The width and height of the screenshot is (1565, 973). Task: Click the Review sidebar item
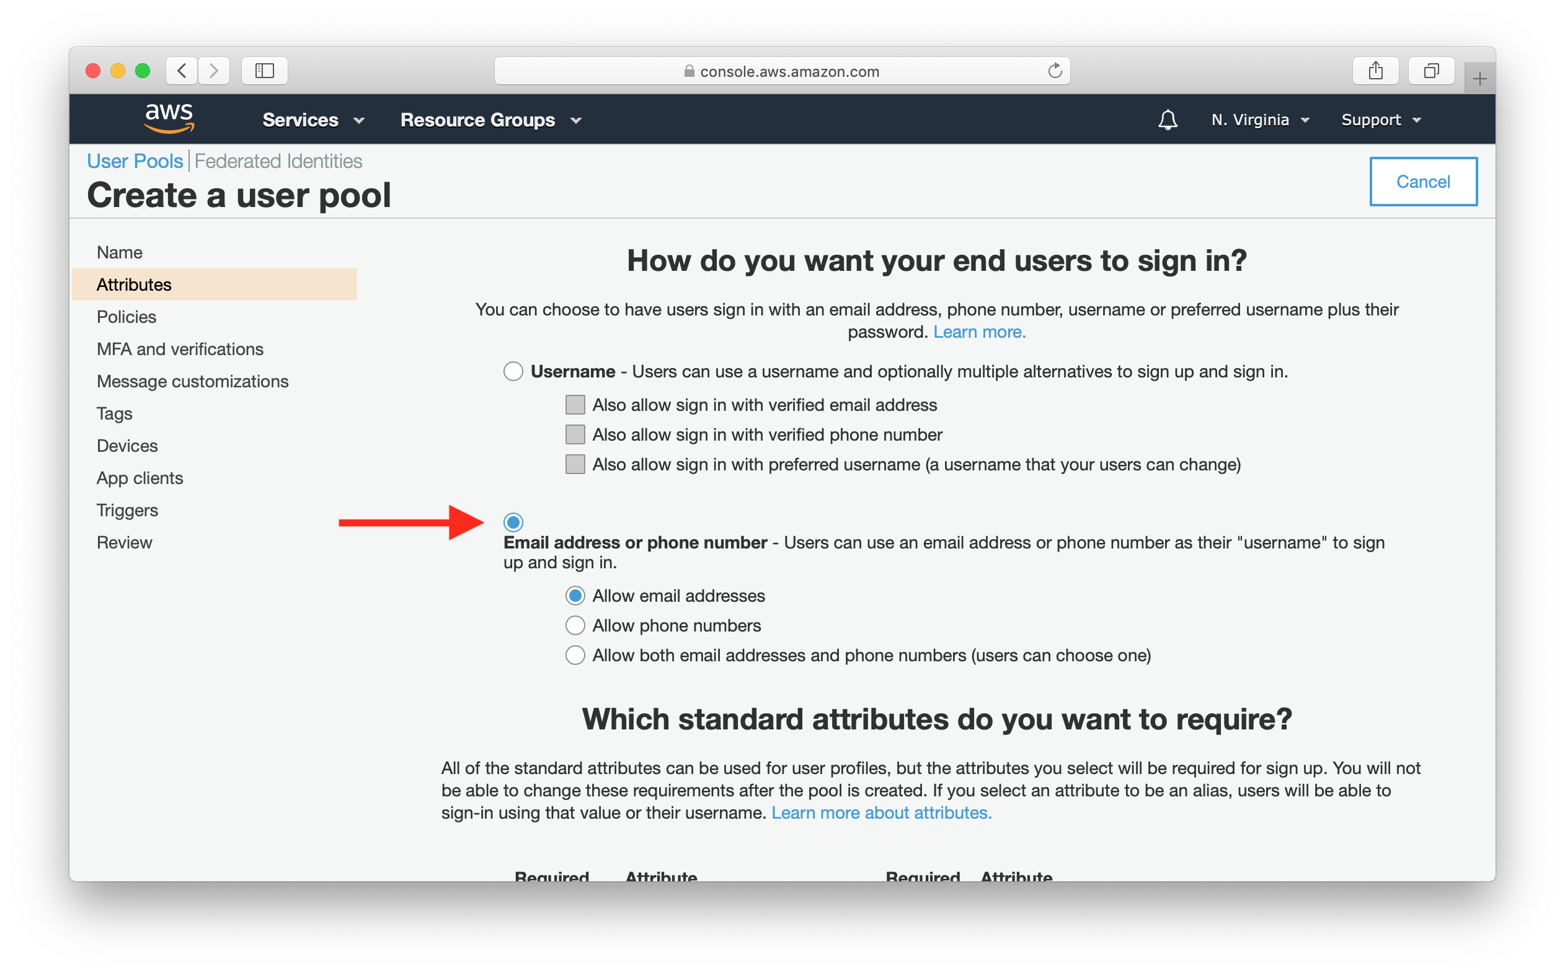point(126,542)
